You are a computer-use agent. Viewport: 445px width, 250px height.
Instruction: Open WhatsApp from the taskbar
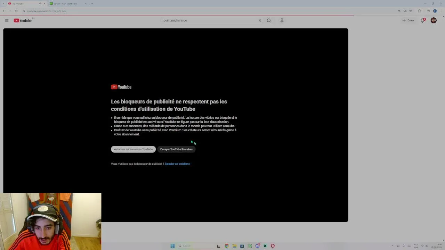coord(250,246)
